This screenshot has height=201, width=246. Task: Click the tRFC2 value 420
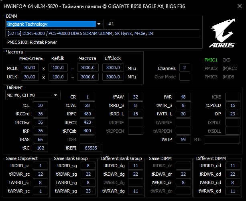point(87,122)
